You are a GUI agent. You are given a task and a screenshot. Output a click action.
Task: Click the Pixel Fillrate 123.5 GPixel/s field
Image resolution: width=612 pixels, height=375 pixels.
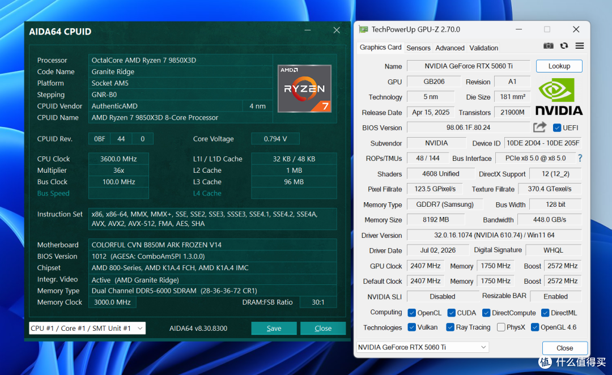pyautogui.click(x=435, y=189)
